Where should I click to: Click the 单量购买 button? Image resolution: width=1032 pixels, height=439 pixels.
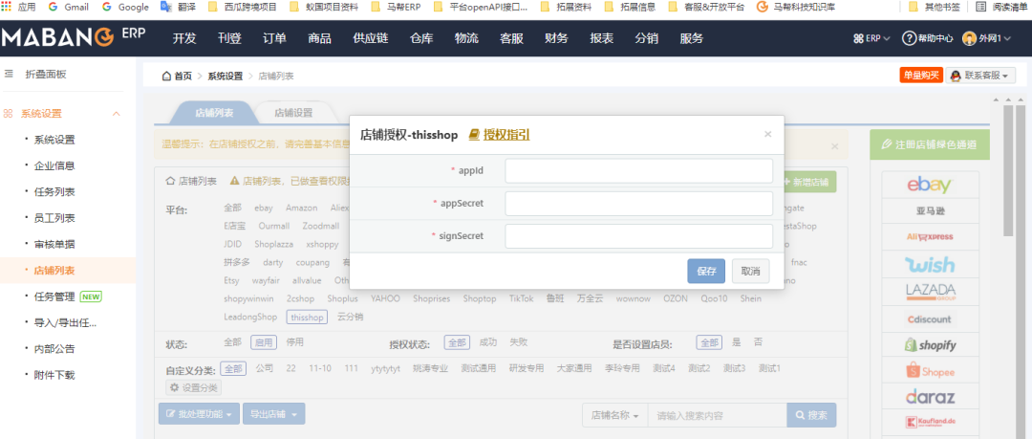coord(921,76)
